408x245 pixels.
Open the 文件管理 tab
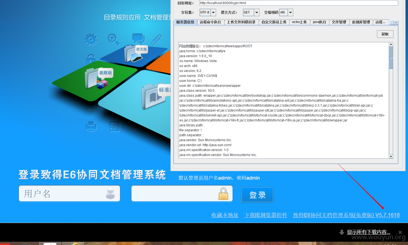(x=339, y=22)
